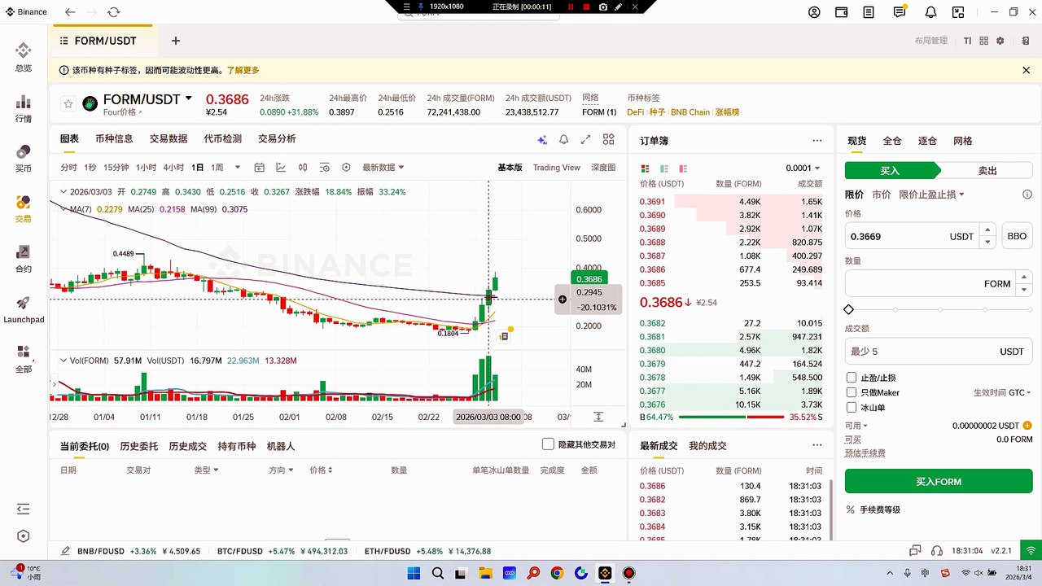Collapse the Vol(FORM) indicator chevron
The height and width of the screenshot is (586, 1042).
pos(63,361)
